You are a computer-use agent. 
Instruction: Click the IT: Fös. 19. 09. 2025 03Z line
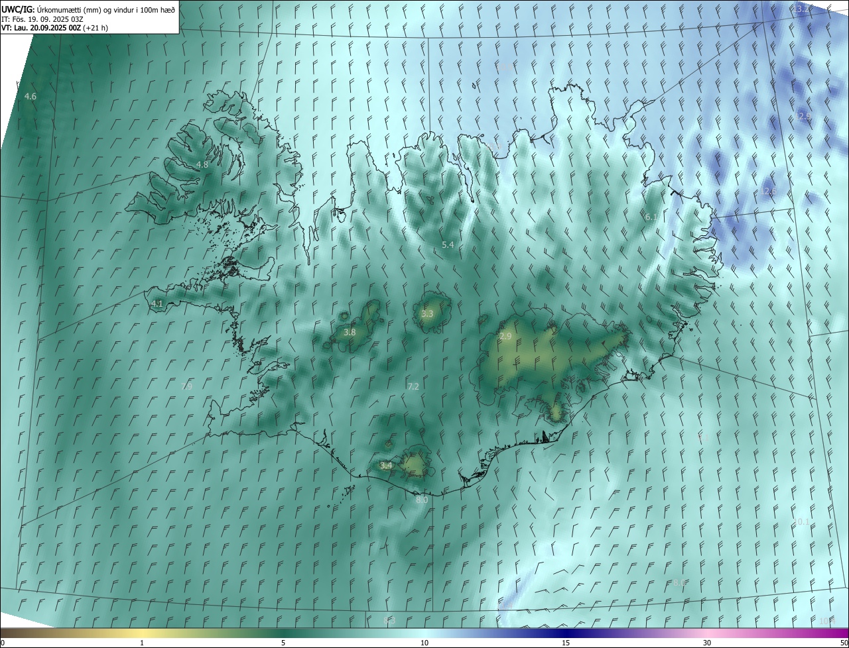[42, 19]
